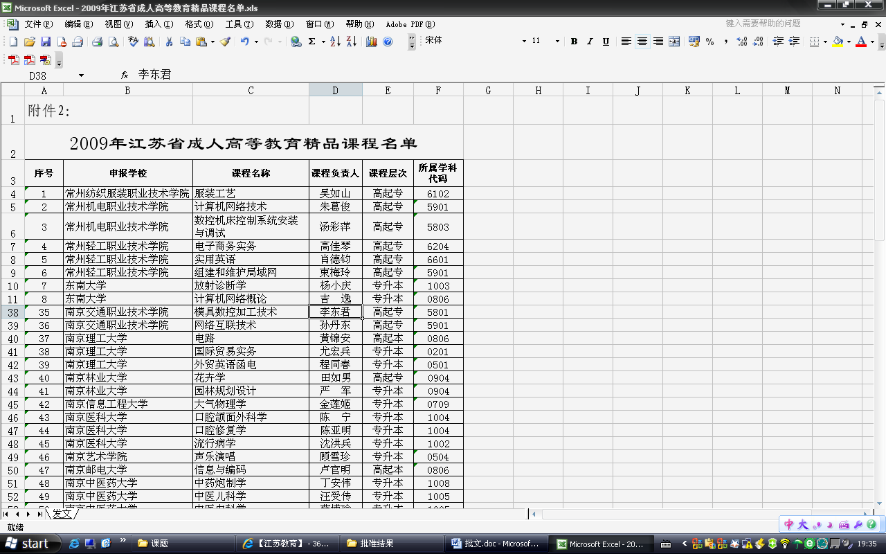The height and width of the screenshot is (554, 886).
Task: Click the Merge and Center icon
Action: 674,42
